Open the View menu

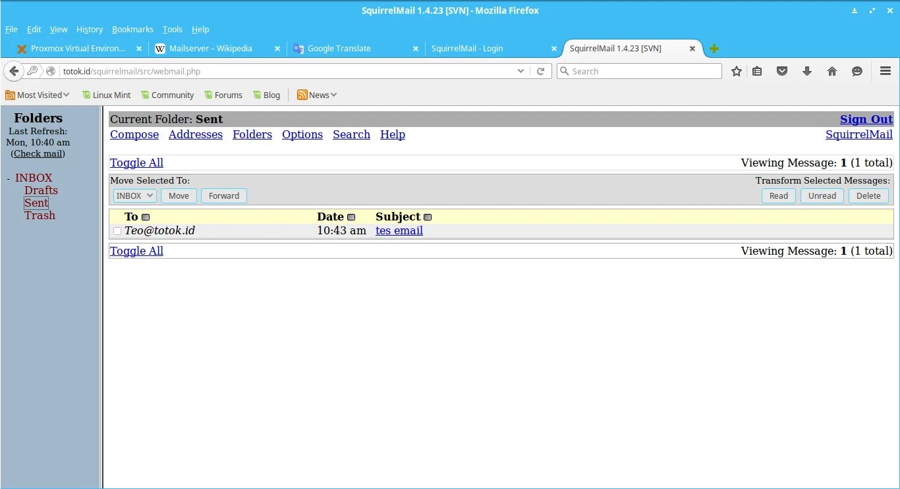coord(59,30)
